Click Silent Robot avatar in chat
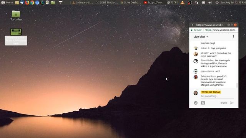Viewport: 246px width, 138px height. click(x=196, y=61)
